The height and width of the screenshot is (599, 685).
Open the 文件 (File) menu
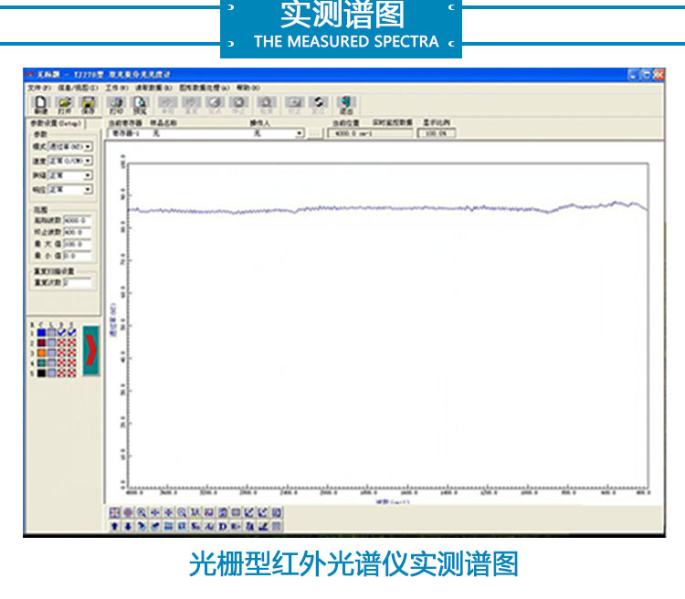[39, 87]
